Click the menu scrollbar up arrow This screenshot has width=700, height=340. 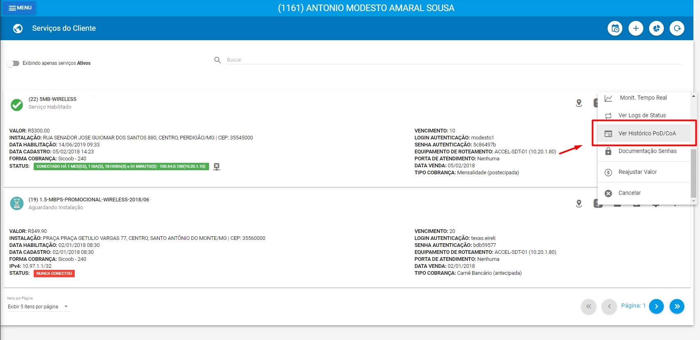(x=694, y=96)
